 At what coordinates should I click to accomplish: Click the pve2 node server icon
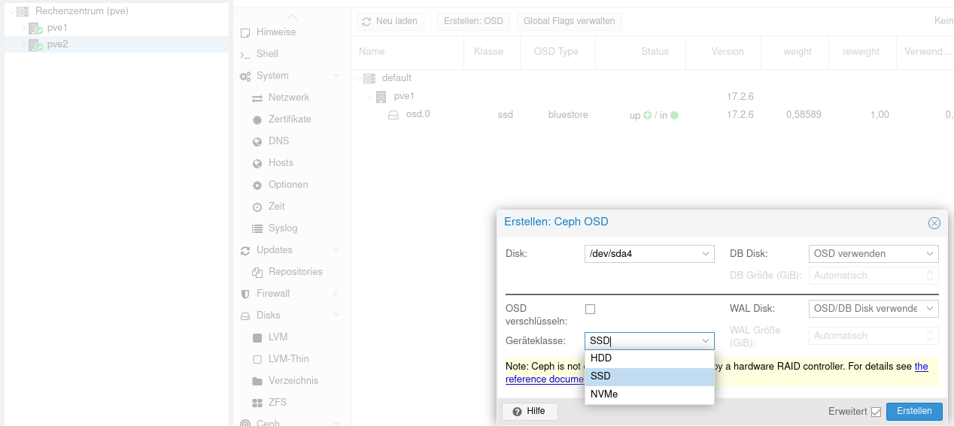point(35,45)
